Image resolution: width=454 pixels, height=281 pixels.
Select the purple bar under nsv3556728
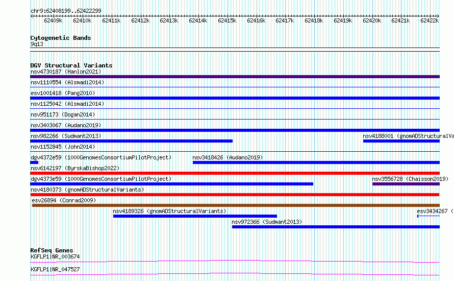pos(406,184)
